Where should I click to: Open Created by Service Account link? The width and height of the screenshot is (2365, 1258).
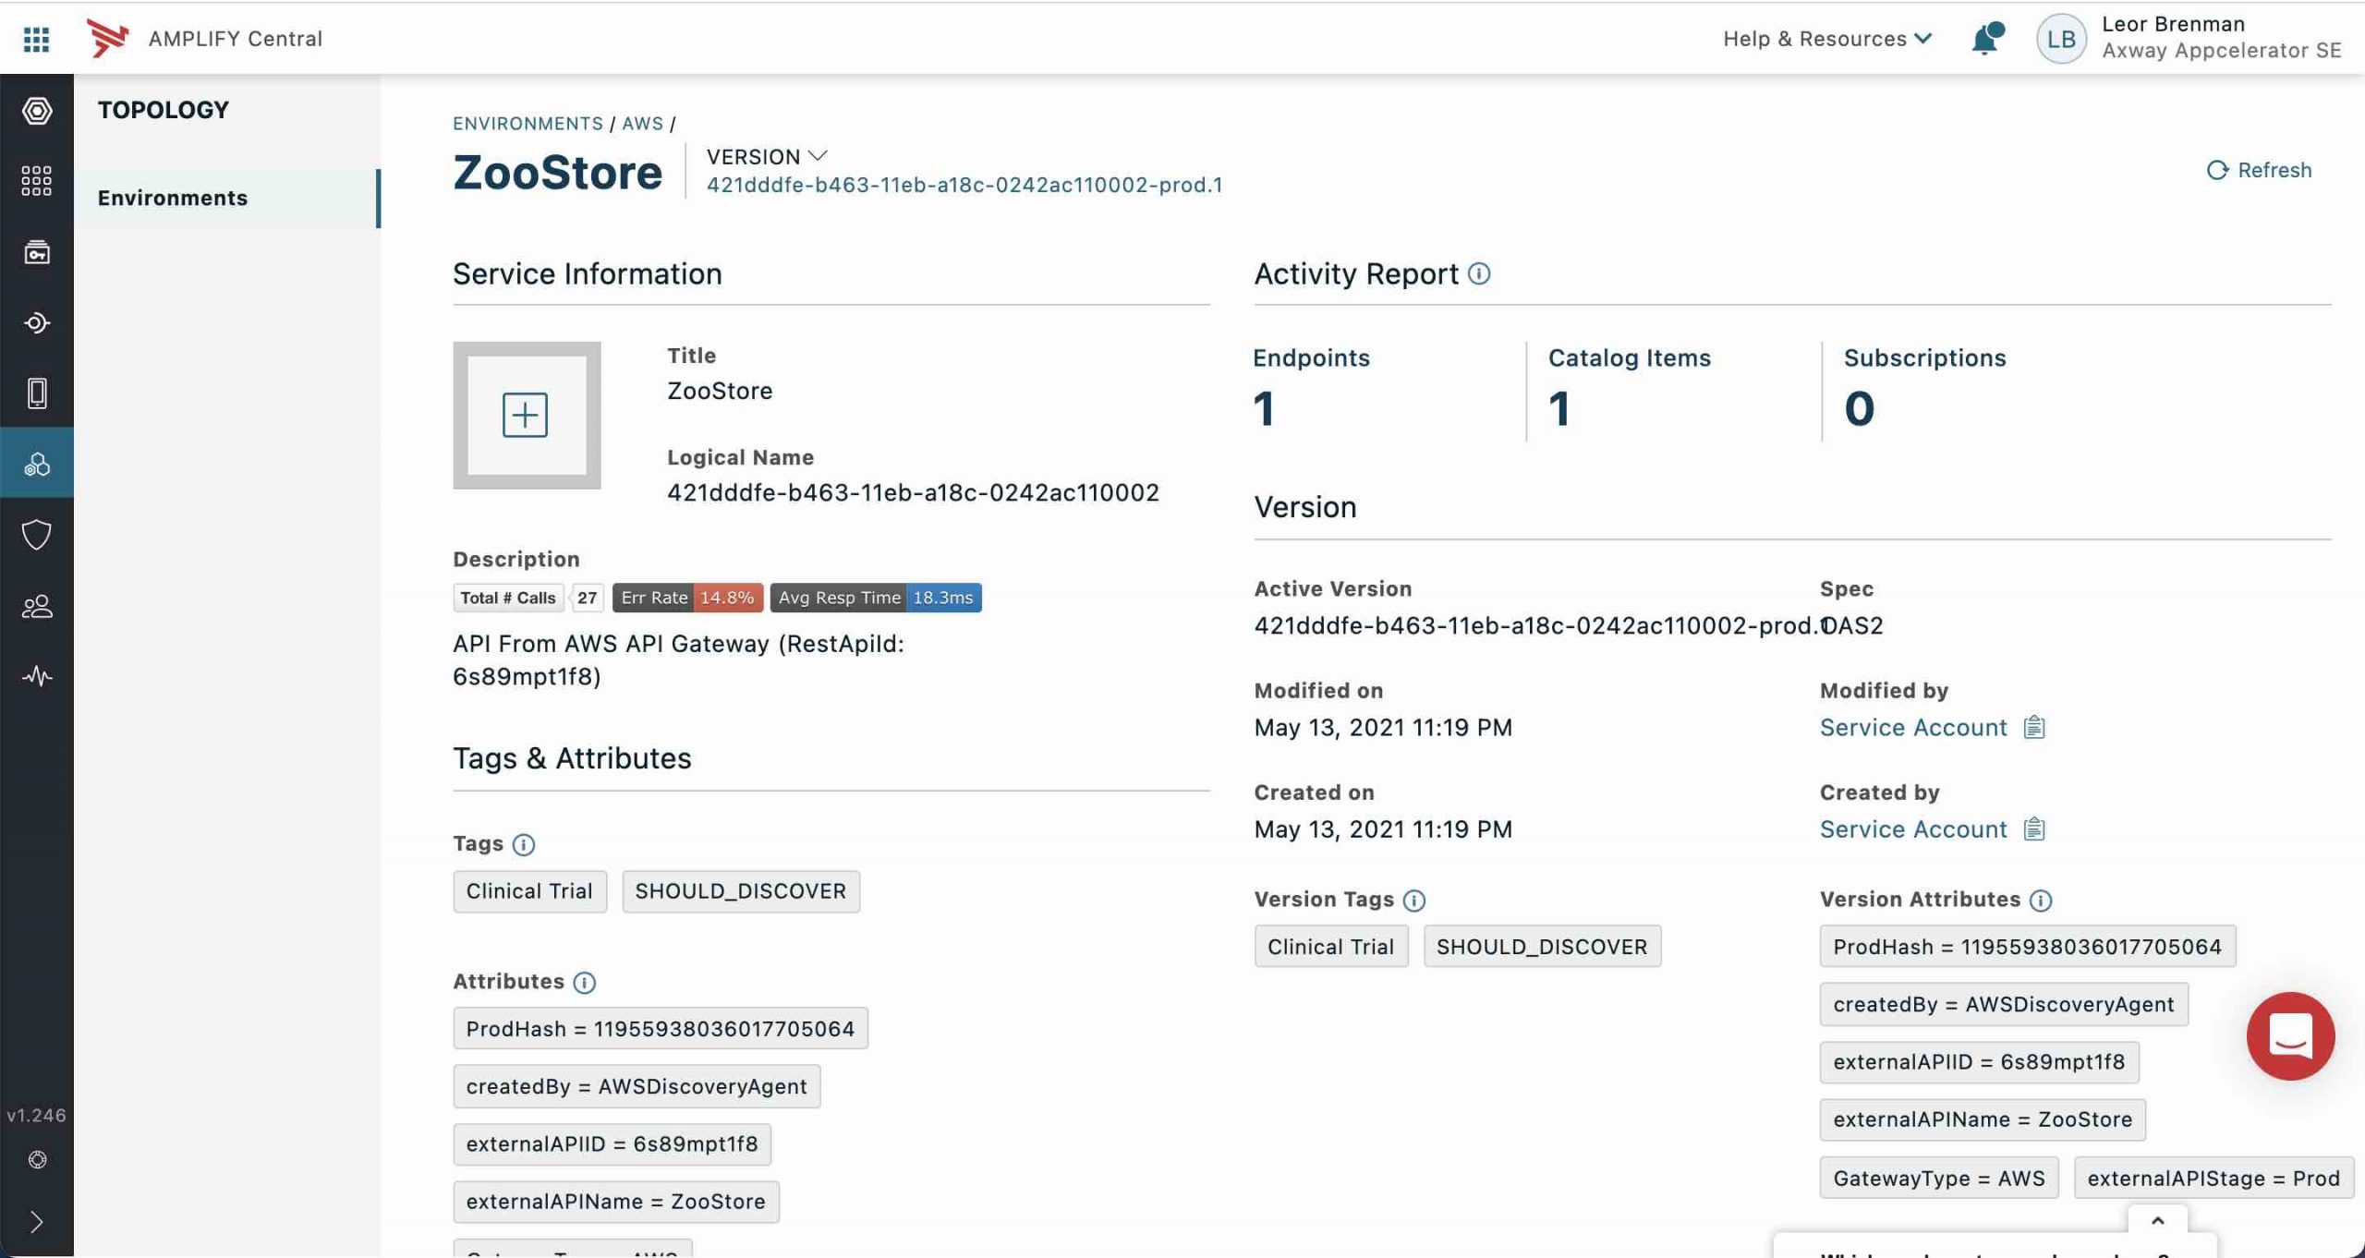1913,829
